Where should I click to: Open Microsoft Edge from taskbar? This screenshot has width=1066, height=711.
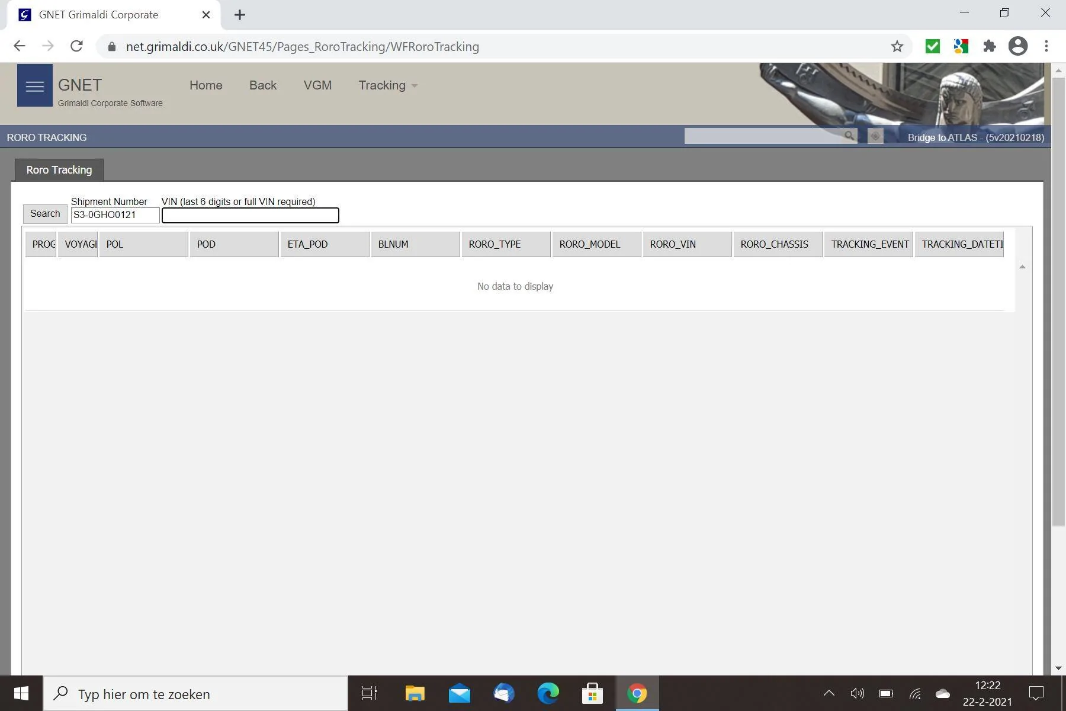pos(548,693)
